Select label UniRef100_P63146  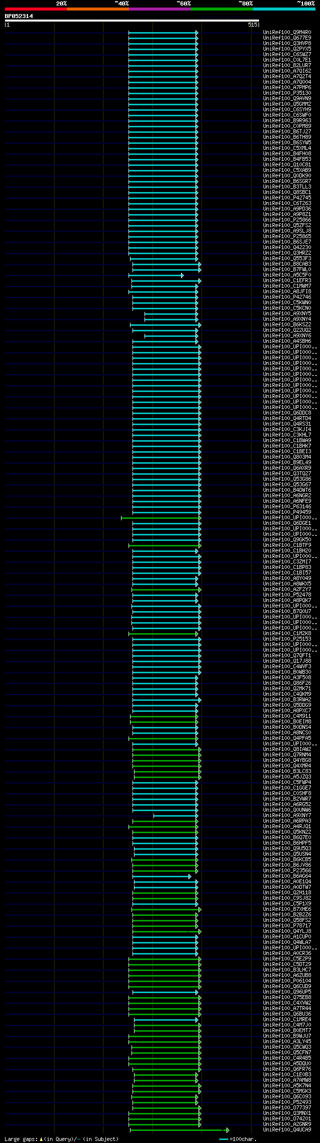tap(287, 507)
